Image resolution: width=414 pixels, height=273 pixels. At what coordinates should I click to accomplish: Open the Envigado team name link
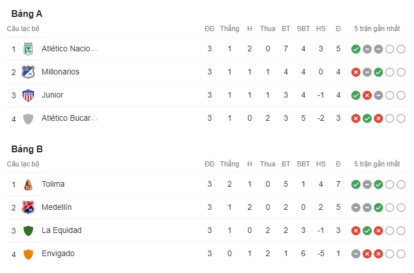[x=58, y=253]
